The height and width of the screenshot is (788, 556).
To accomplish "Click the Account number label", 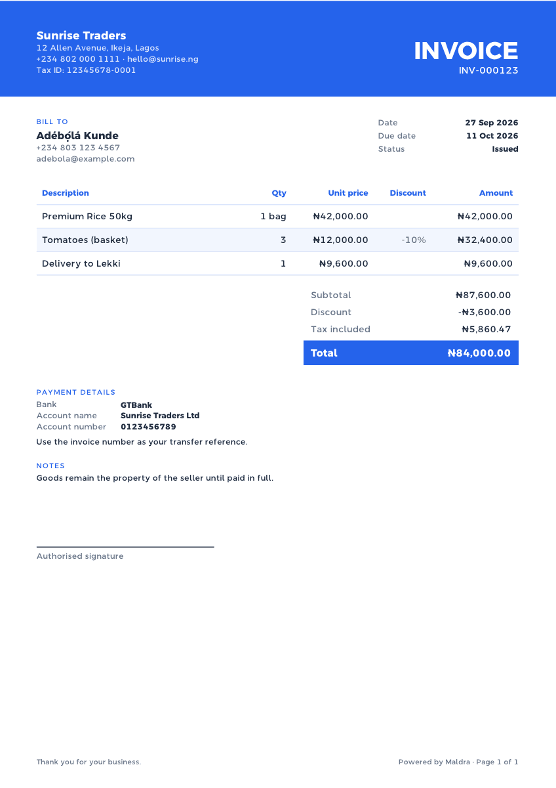I will pos(71,427).
